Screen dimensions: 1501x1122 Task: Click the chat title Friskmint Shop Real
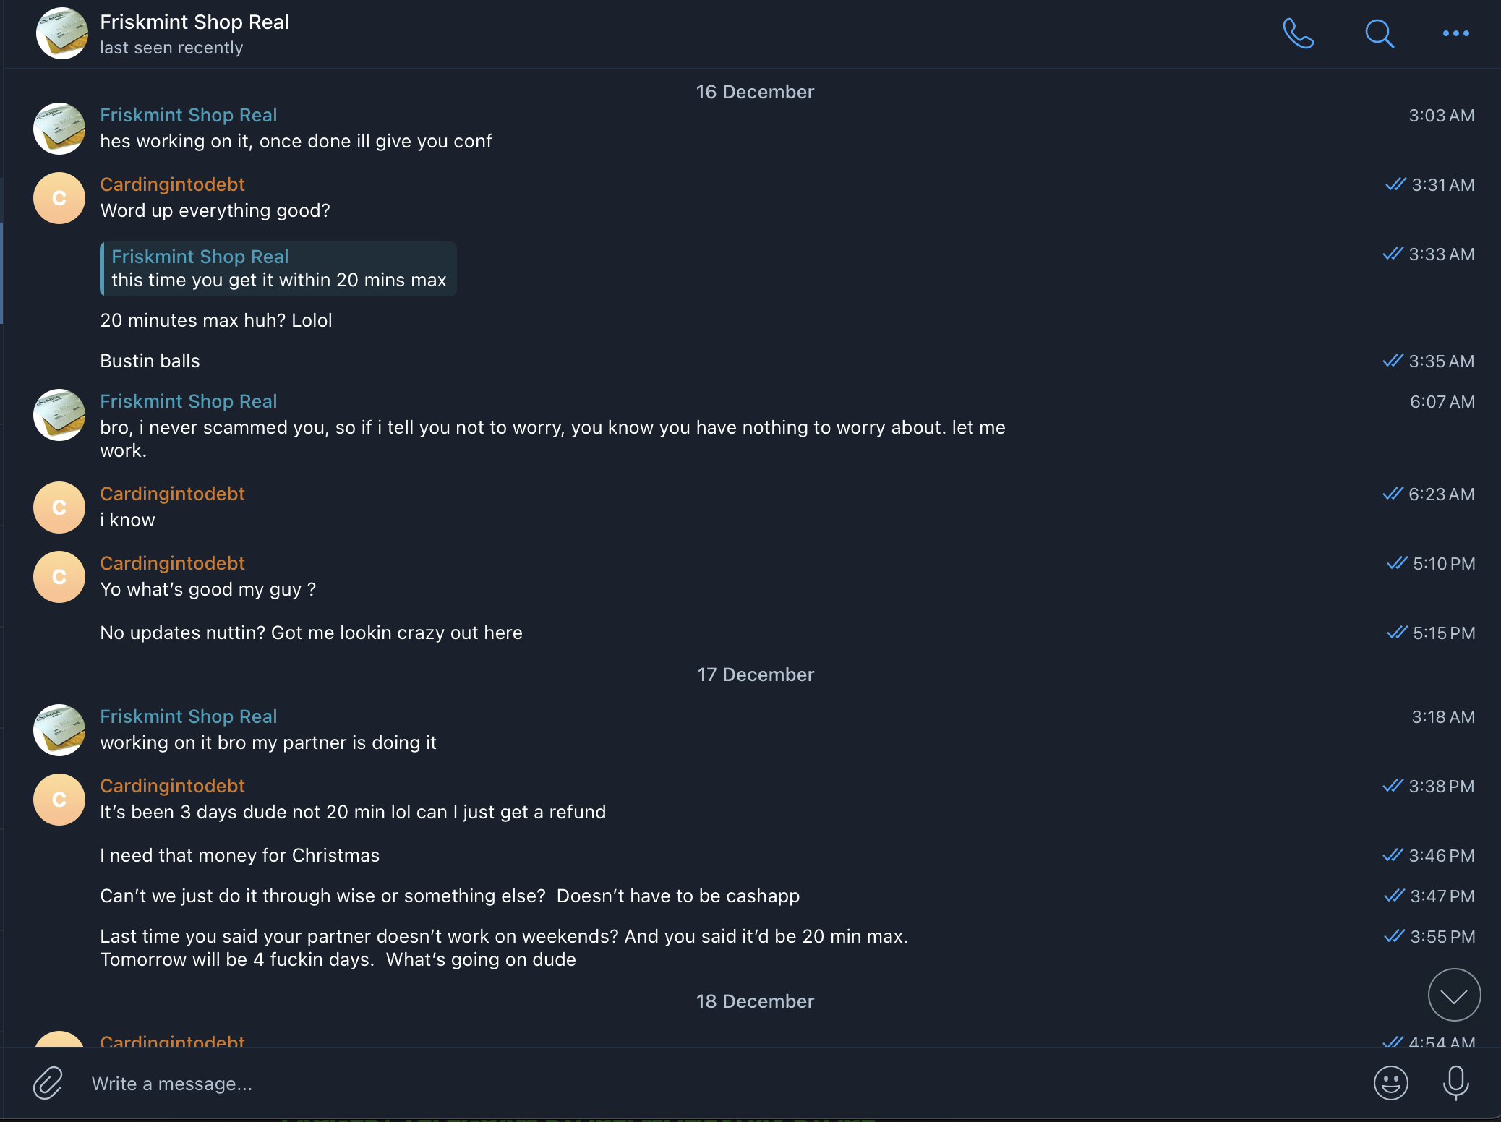(x=194, y=22)
